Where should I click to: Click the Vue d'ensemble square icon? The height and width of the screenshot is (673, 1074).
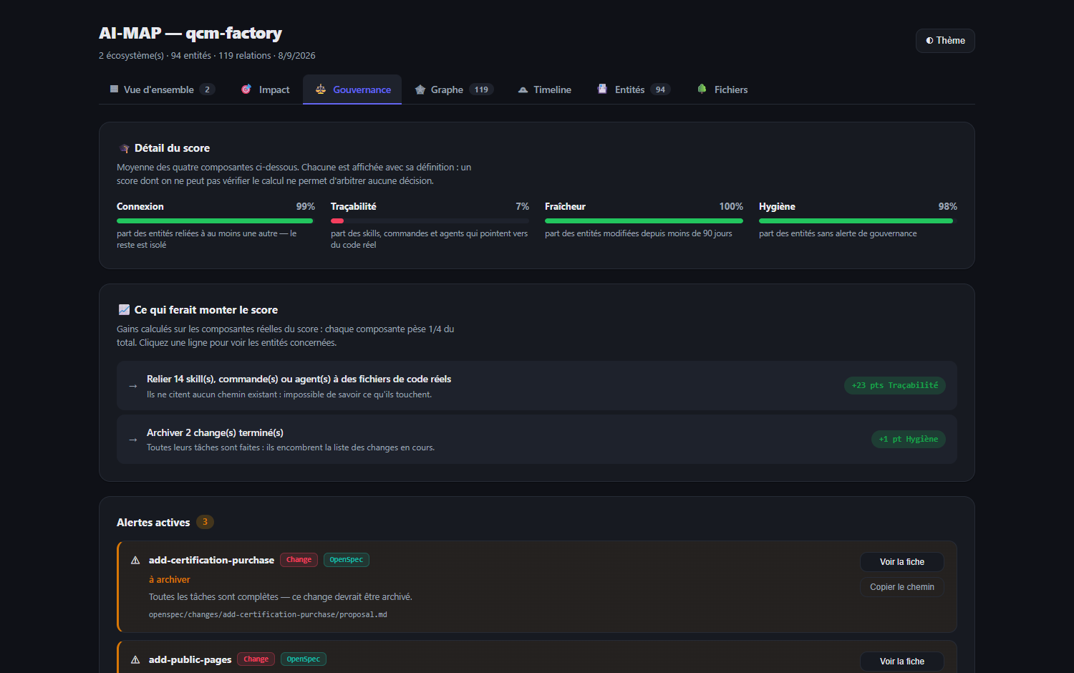pos(114,89)
